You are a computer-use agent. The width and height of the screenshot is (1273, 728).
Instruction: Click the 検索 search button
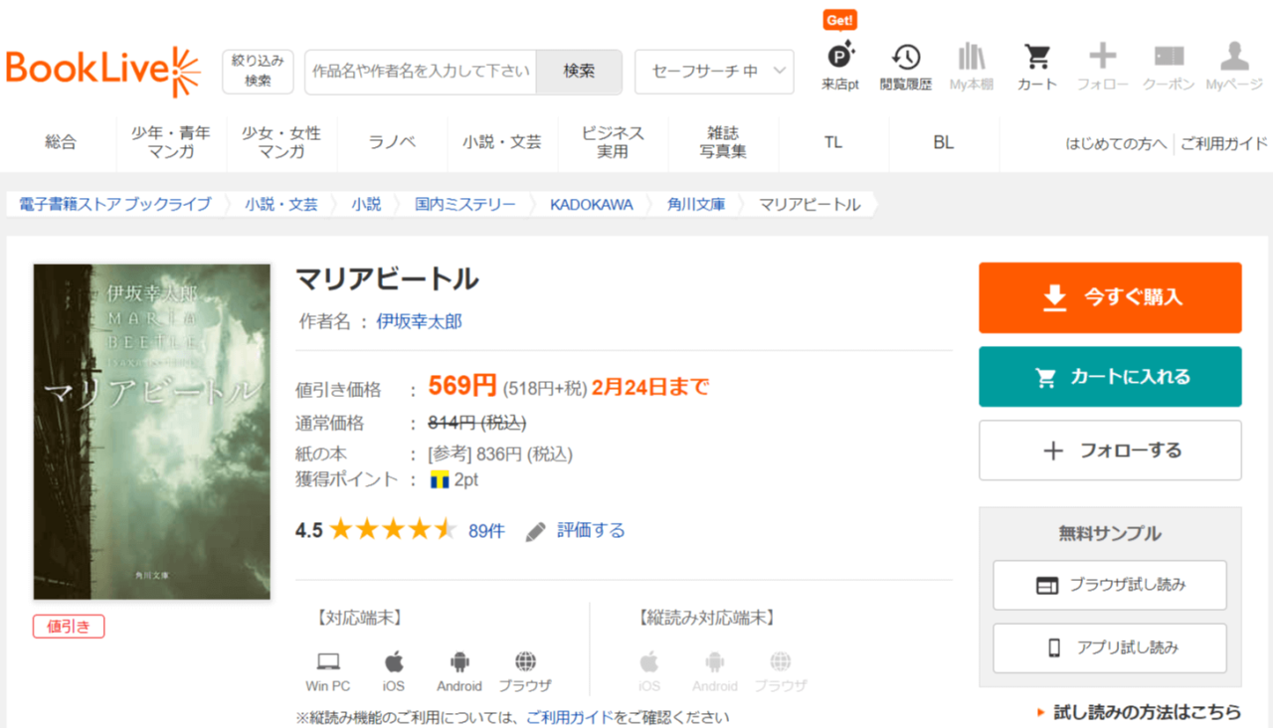pyautogui.click(x=579, y=72)
